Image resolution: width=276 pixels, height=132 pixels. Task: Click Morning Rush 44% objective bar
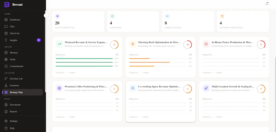pyautogui.click(x=158, y=66)
